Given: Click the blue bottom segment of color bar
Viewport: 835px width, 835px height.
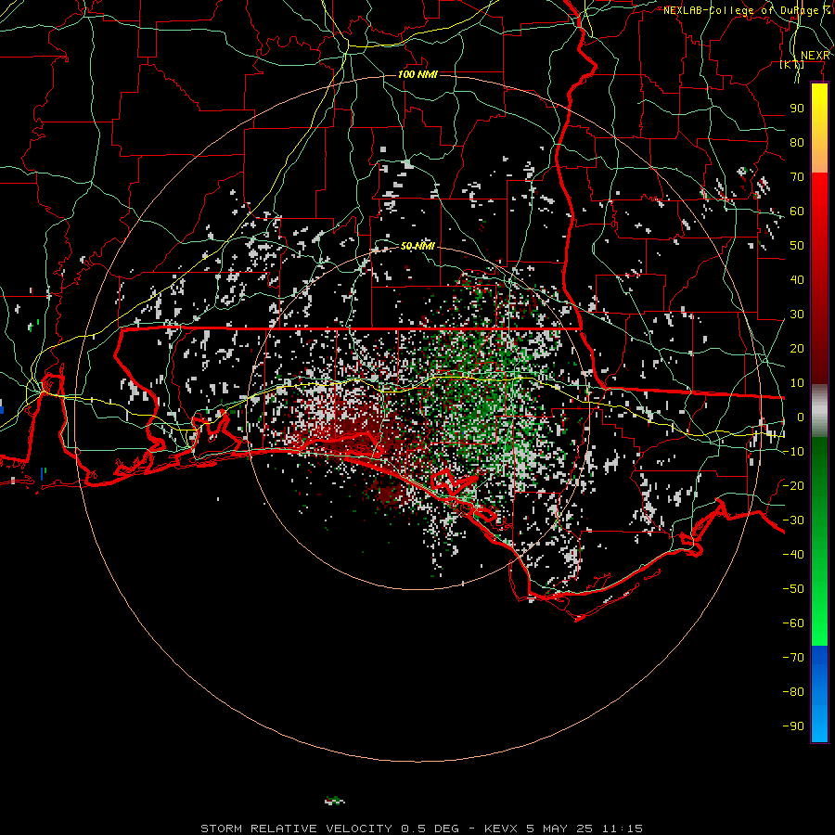Looking at the screenshot, I should [819, 694].
